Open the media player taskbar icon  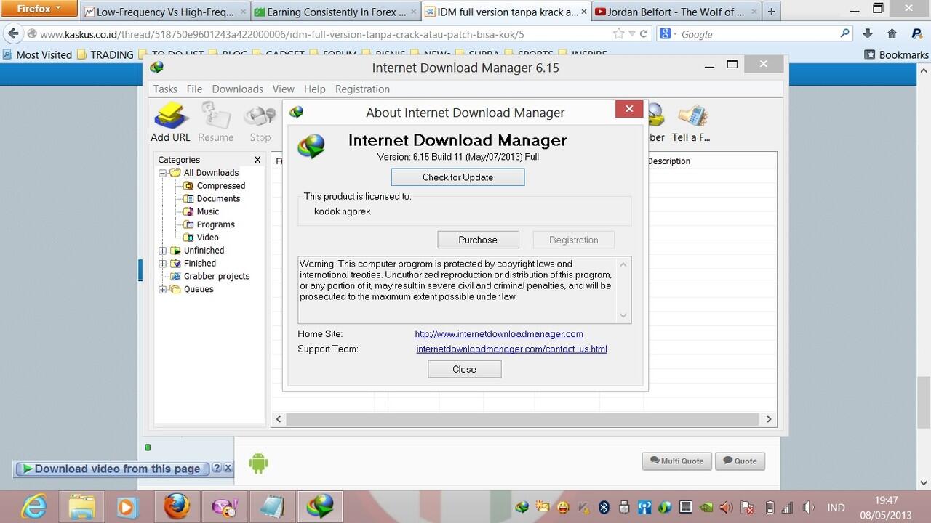point(127,506)
